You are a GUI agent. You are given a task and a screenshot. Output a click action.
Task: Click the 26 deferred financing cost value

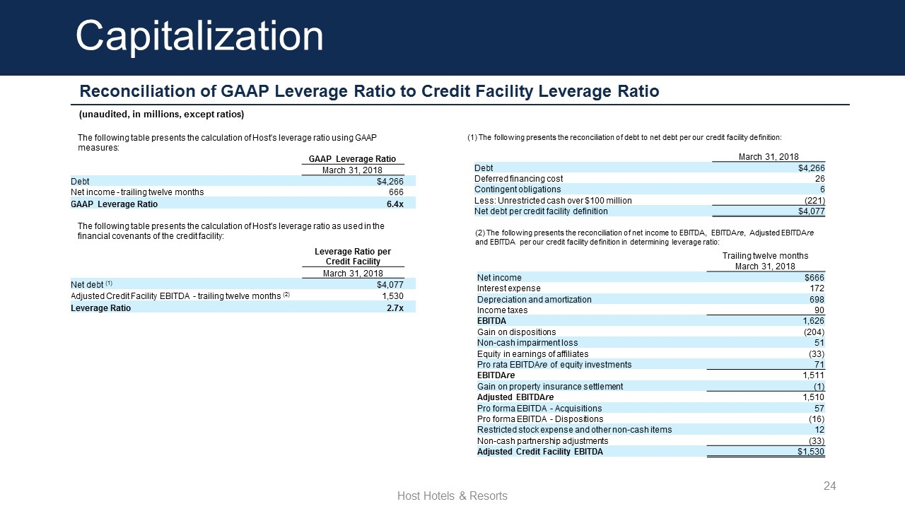[x=819, y=179]
